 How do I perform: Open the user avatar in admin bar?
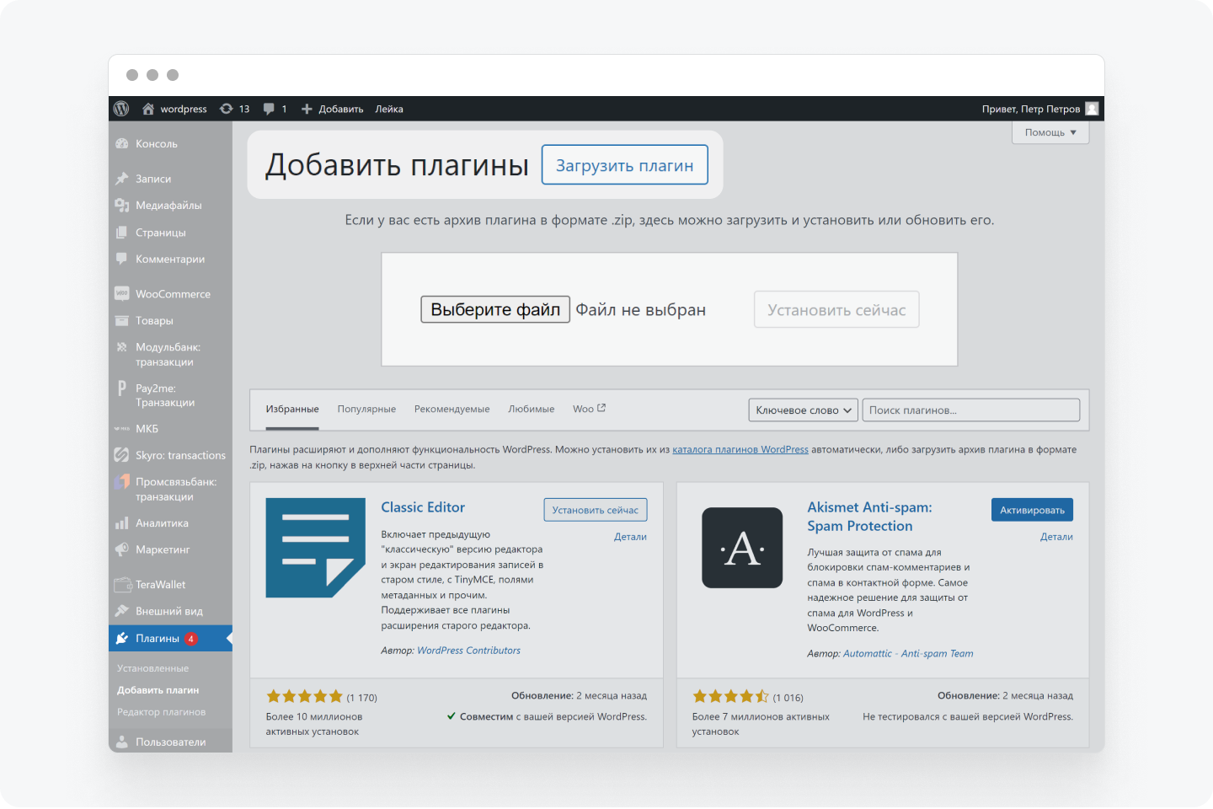point(1092,109)
